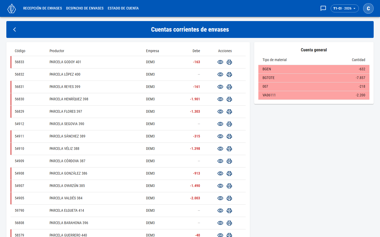Open the user avatar C menu

(368, 8)
